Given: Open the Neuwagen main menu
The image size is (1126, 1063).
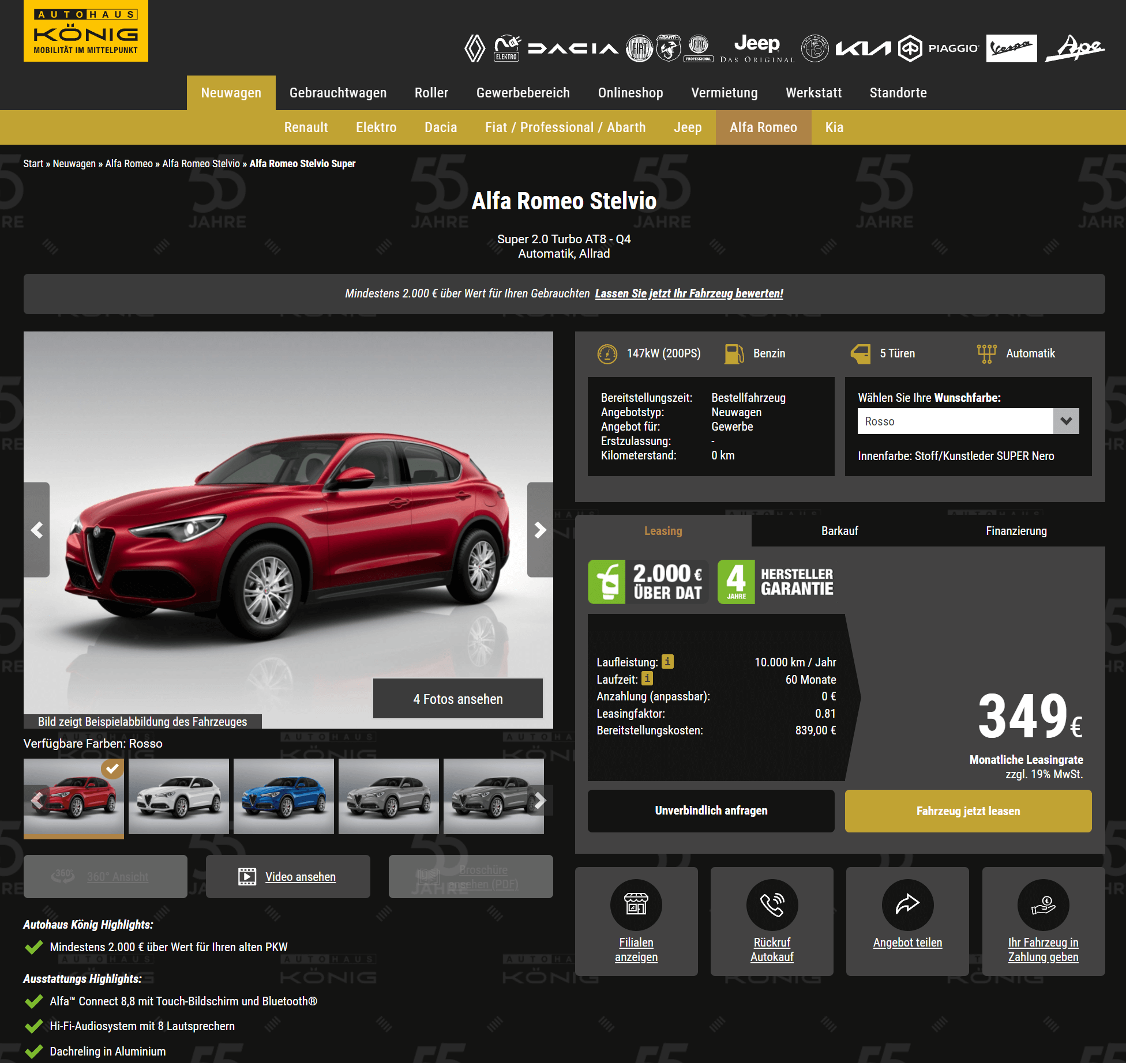Looking at the screenshot, I should pos(231,93).
